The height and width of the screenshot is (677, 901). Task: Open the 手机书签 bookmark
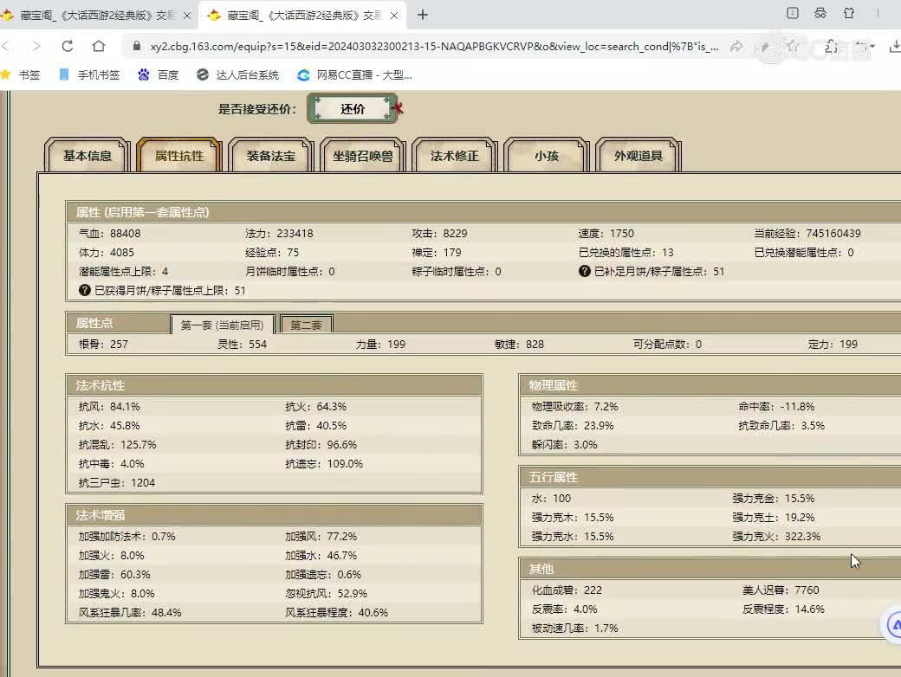[89, 74]
